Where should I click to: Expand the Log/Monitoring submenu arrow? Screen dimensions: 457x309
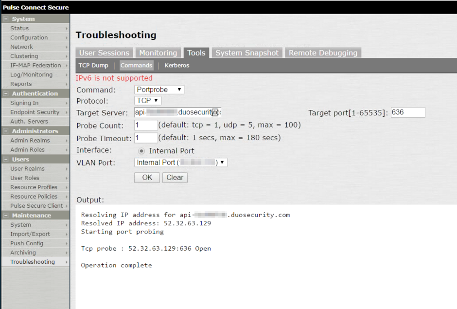click(67, 74)
